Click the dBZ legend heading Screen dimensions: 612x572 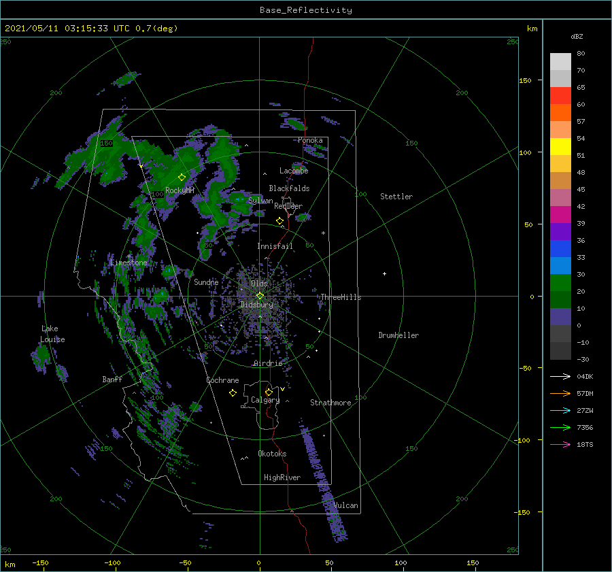[x=577, y=36]
